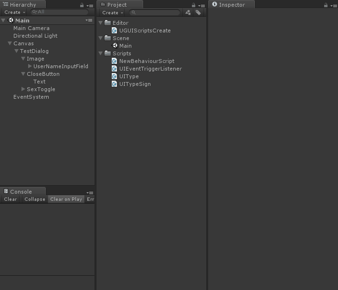Select the Canvas object
Image resolution: width=338 pixels, height=290 pixels.
click(23, 43)
